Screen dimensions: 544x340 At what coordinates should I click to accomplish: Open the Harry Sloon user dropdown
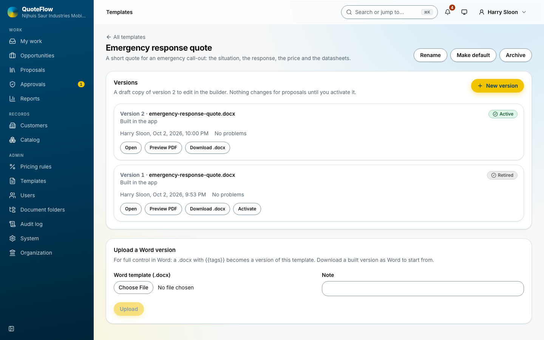(x=502, y=12)
